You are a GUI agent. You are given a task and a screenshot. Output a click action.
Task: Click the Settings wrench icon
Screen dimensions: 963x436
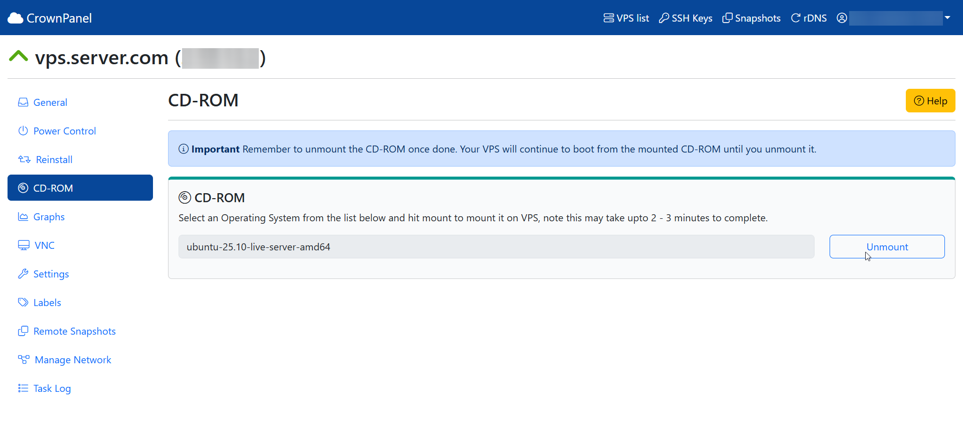[x=23, y=274]
